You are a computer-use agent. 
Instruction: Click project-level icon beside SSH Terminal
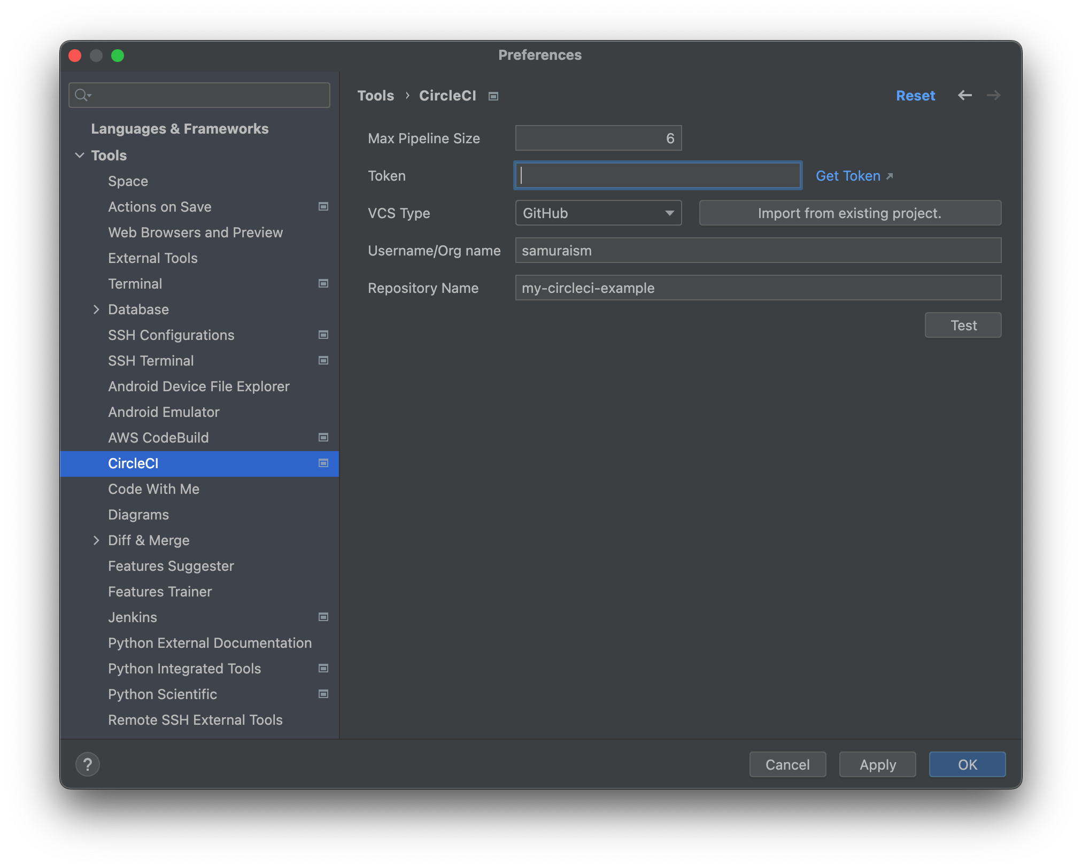tap(323, 360)
